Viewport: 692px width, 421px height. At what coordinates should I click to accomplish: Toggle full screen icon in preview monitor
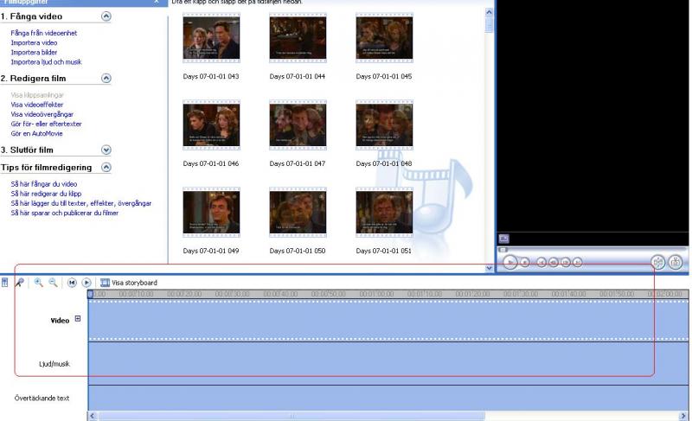point(503,239)
